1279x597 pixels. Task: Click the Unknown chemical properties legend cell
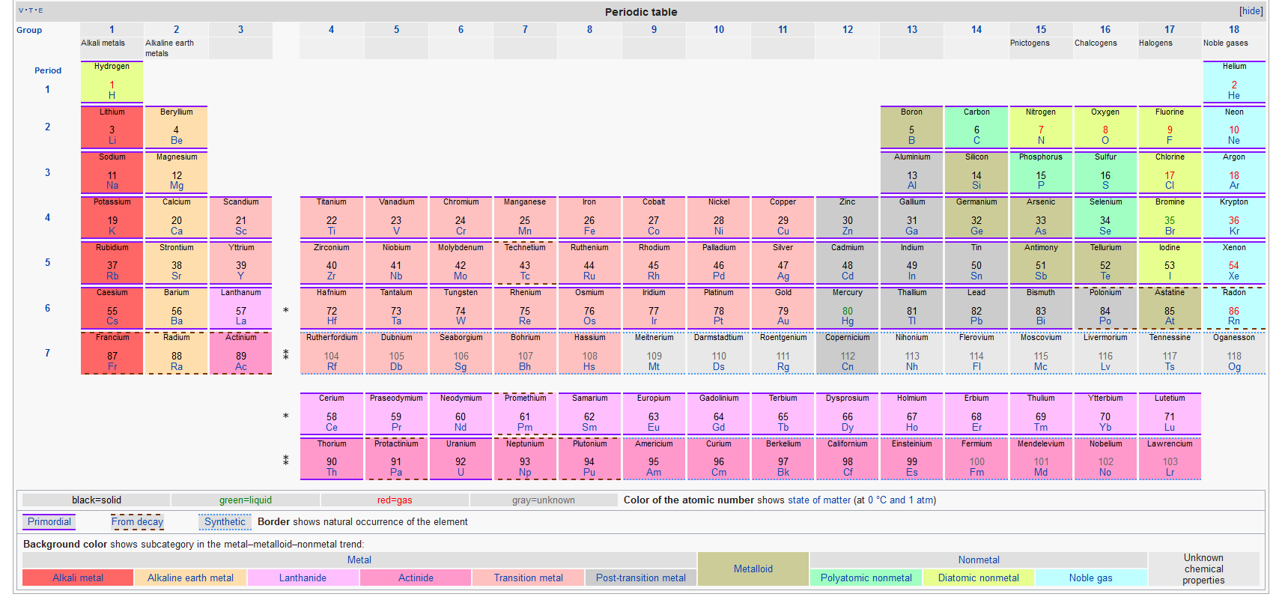pos(1203,569)
